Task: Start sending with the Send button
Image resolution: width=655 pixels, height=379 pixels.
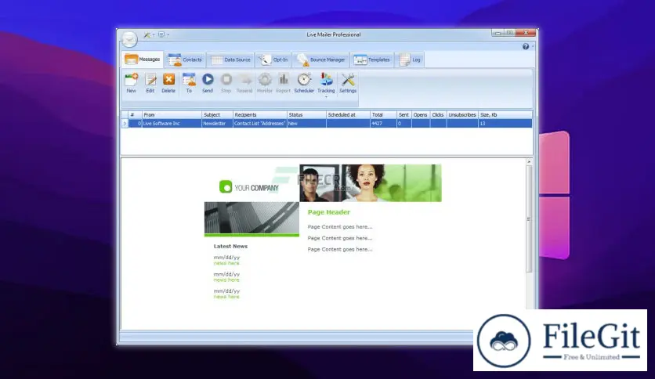Action: 208,83
